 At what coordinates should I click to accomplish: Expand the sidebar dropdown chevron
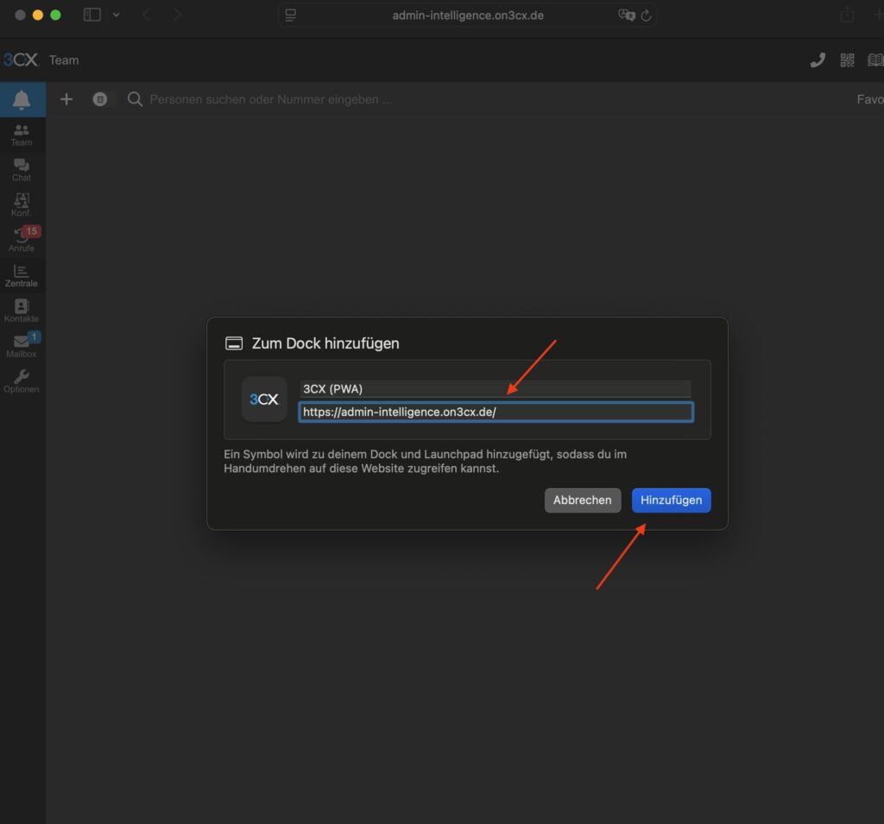pyautogui.click(x=117, y=15)
